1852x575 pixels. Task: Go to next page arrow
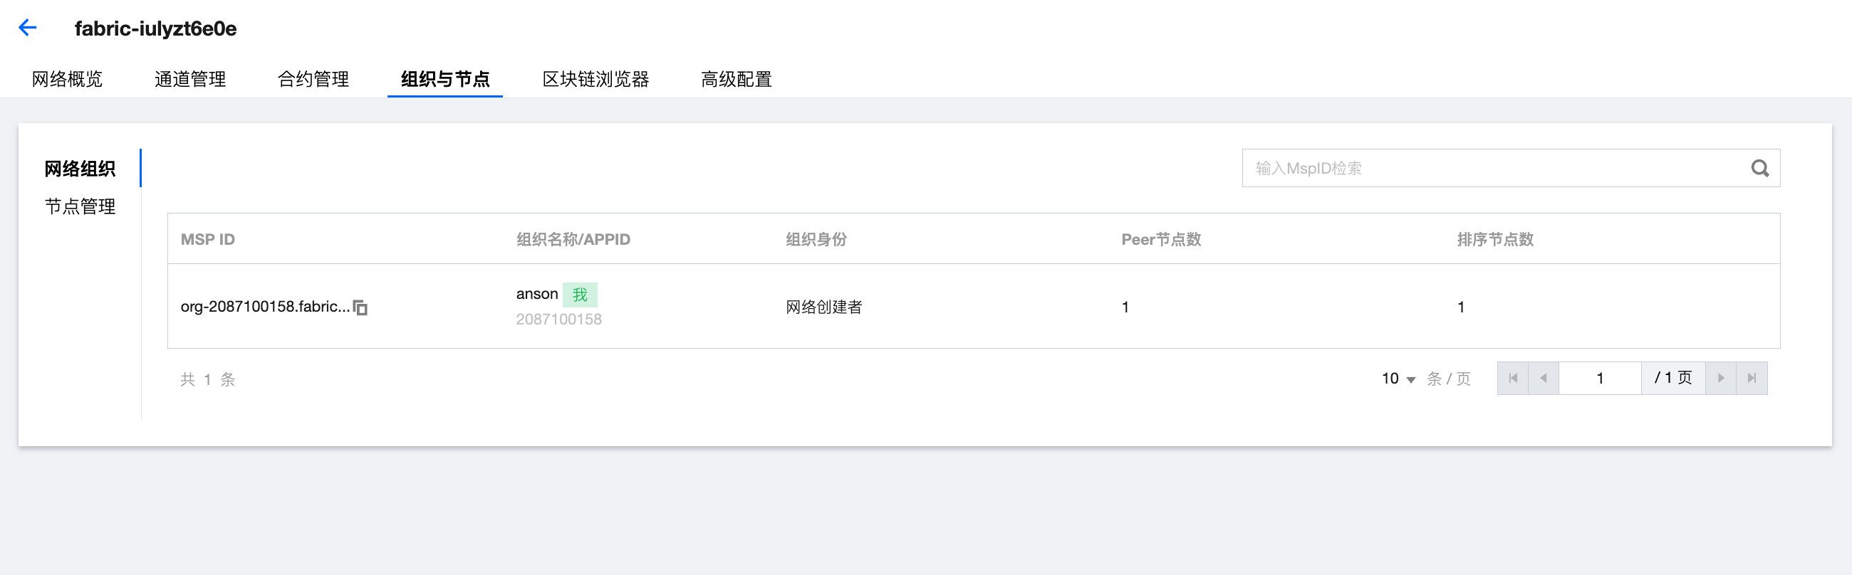(1720, 379)
